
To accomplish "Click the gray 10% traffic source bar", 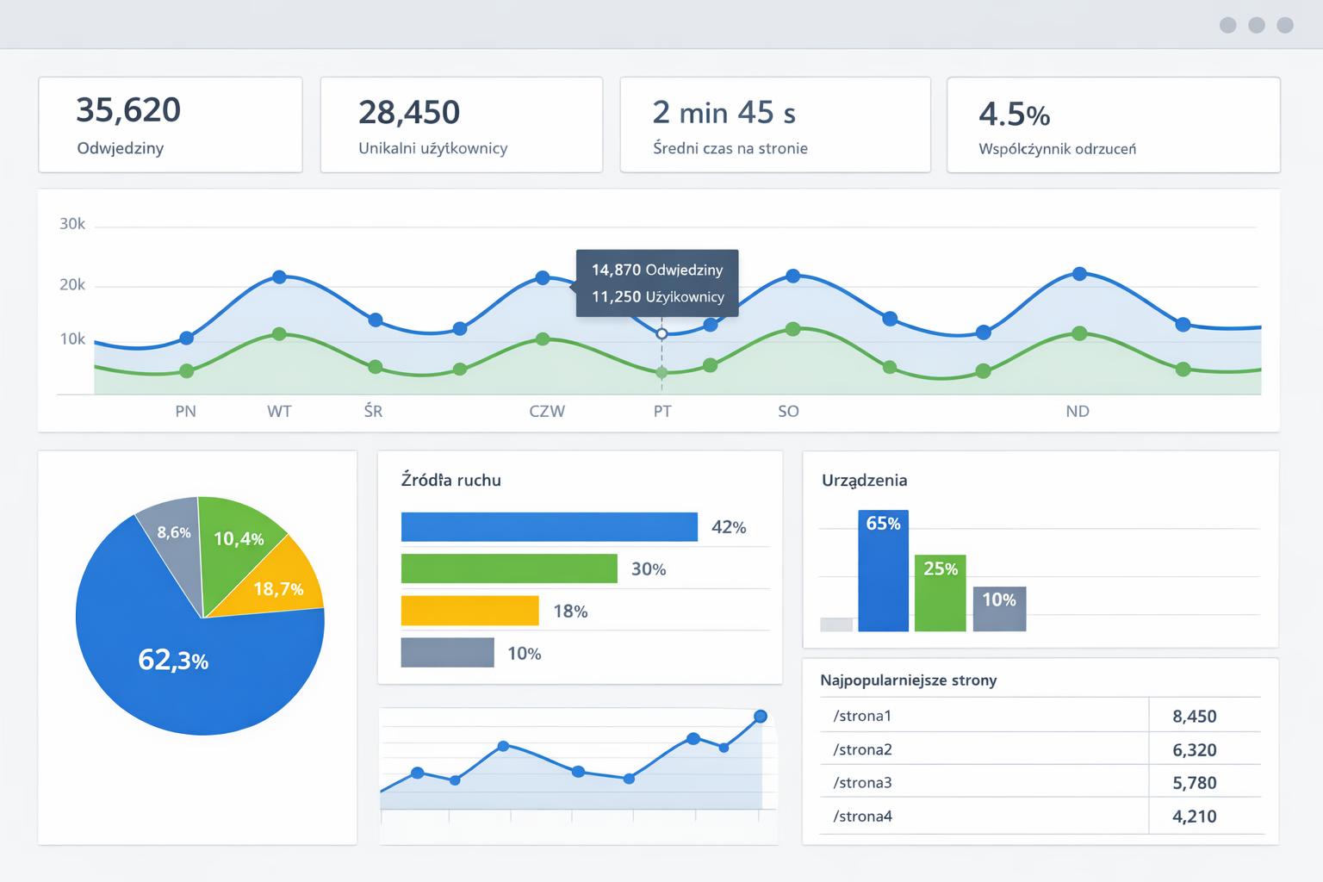I will coord(448,653).
